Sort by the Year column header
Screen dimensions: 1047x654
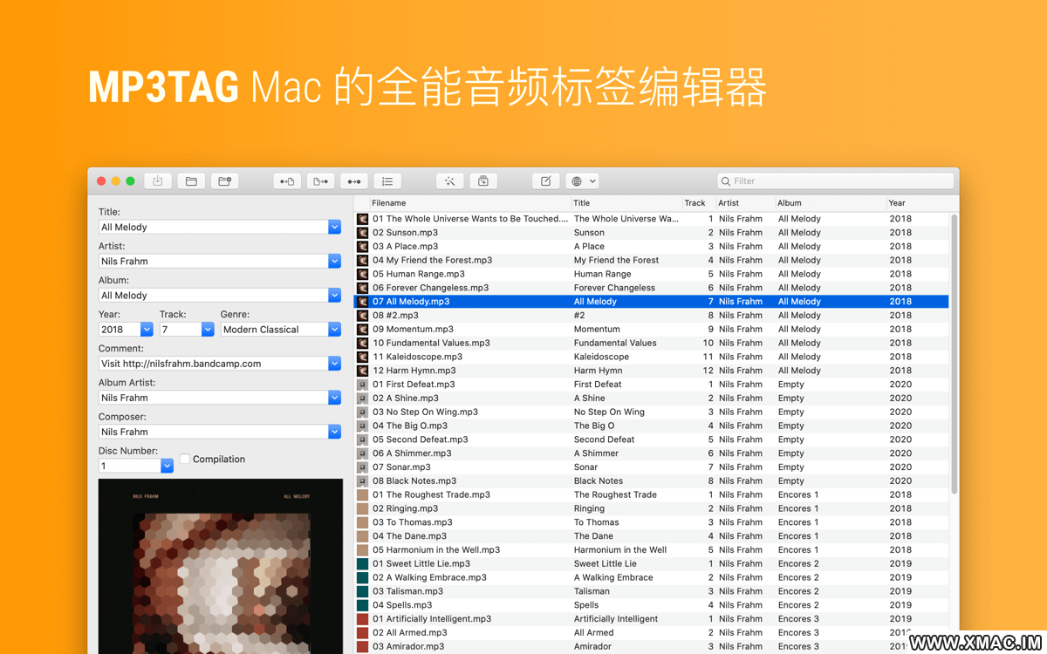917,203
